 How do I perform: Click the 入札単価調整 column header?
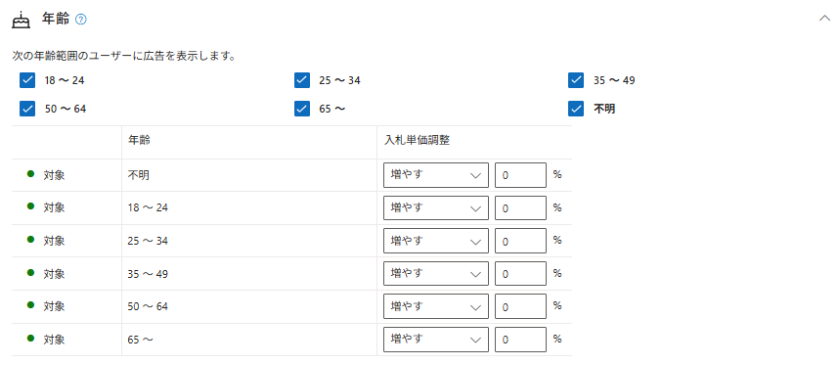(x=417, y=141)
